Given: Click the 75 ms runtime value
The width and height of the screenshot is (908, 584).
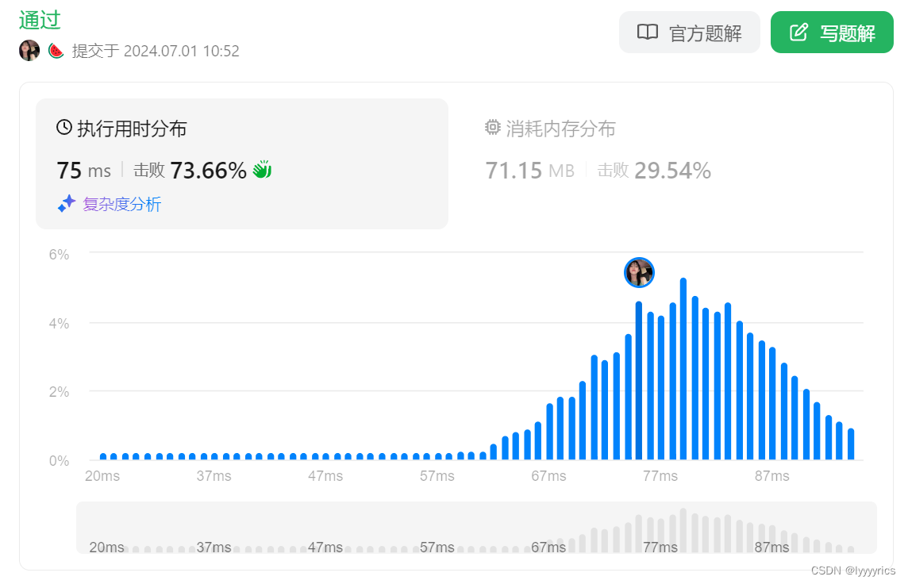Looking at the screenshot, I should click(x=84, y=171).
